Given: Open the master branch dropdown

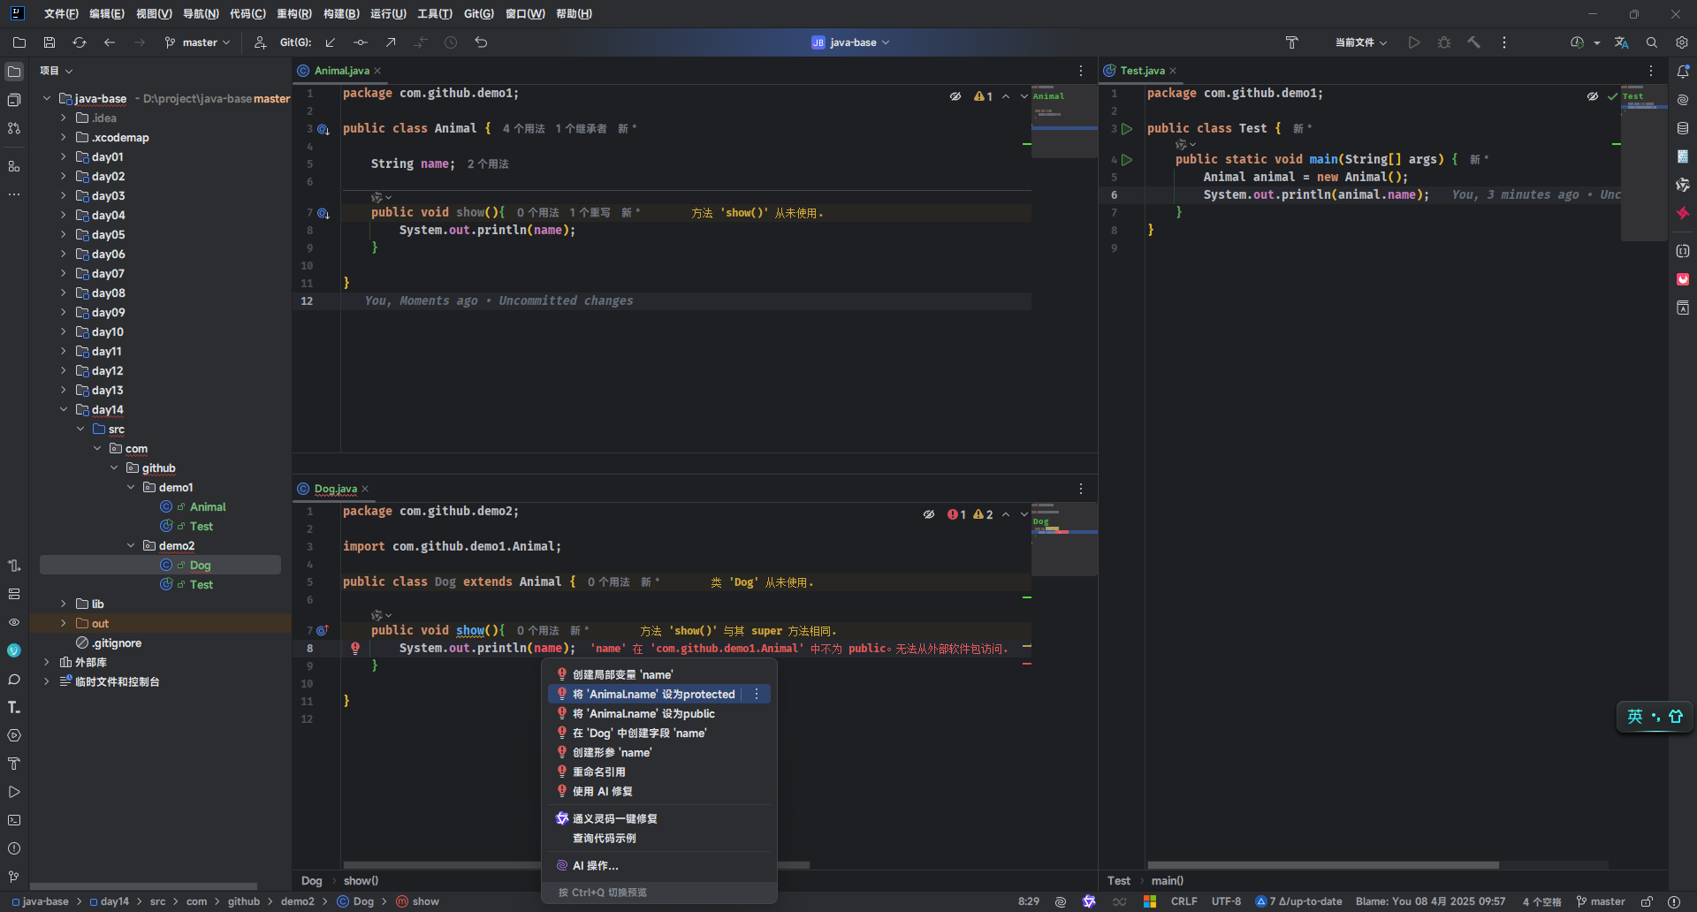Looking at the screenshot, I should tap(198, 42).
